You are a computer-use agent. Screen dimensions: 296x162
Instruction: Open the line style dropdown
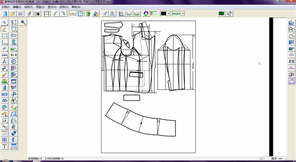[183, 14]
